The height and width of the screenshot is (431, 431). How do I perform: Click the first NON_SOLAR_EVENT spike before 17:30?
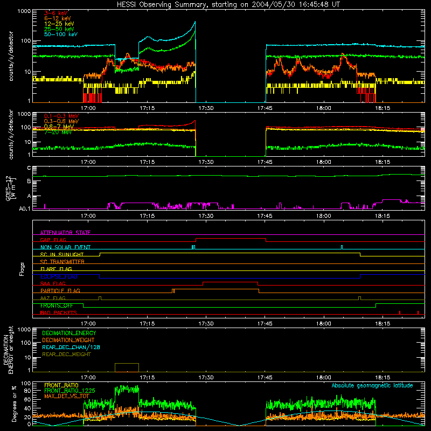tap(193, 247)
